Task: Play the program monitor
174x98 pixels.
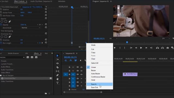Action: [x=141, y=48]
